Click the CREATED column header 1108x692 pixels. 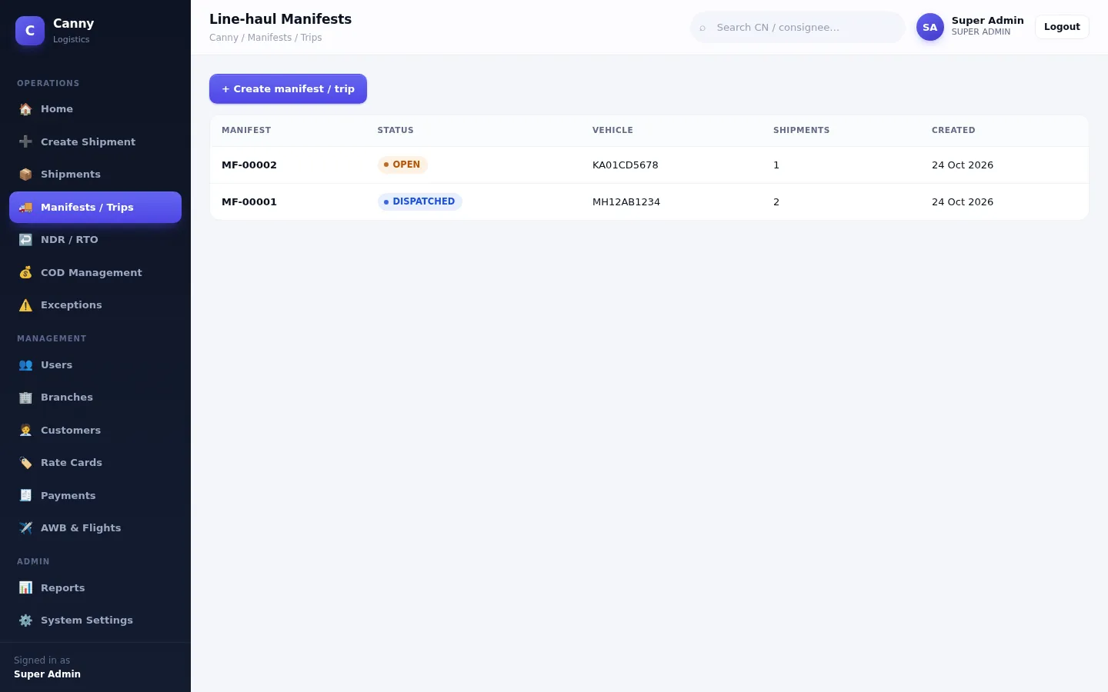tap(953, 130)
